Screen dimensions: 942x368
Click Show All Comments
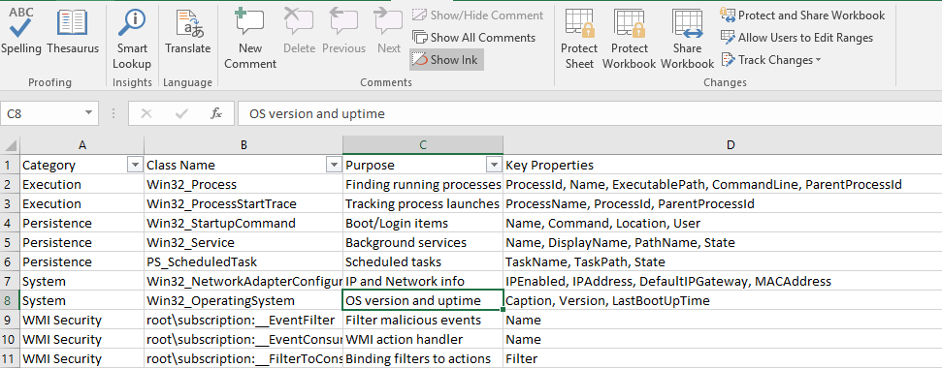473,38
